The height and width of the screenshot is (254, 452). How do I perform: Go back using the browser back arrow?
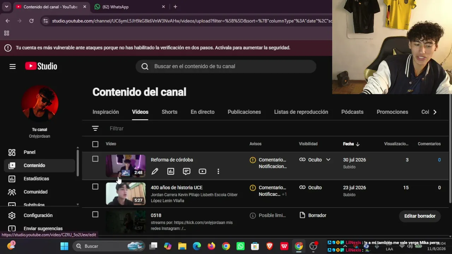8,21
